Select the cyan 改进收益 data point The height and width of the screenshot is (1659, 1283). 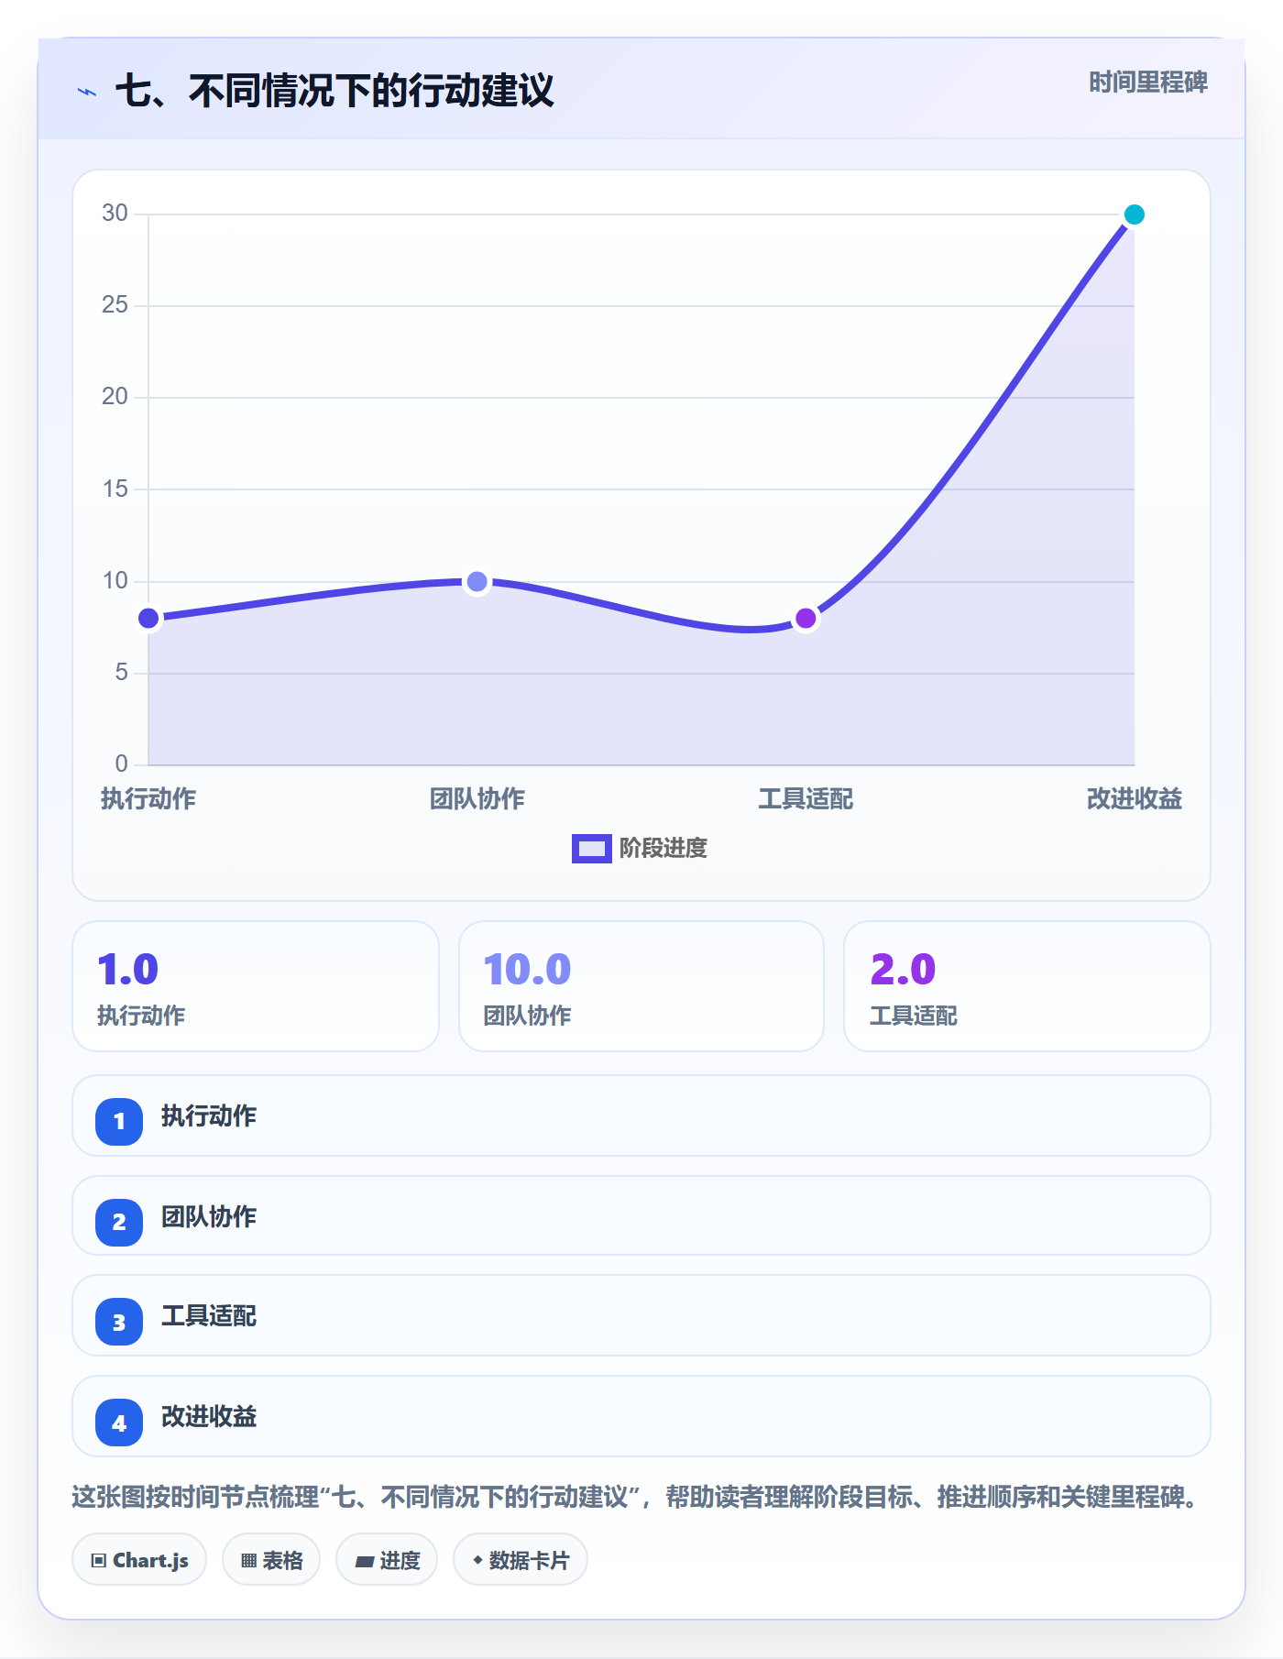coord(1134,214)
